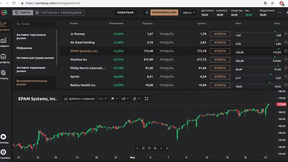288x162 pixels.
Task: Click the Поиск search field
Action: (35, 24)
